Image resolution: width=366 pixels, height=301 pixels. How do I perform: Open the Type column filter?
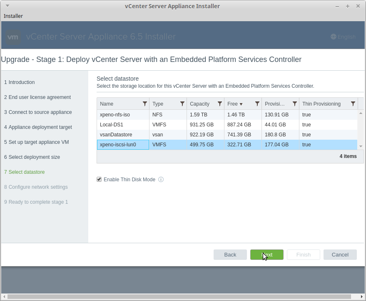182,104
